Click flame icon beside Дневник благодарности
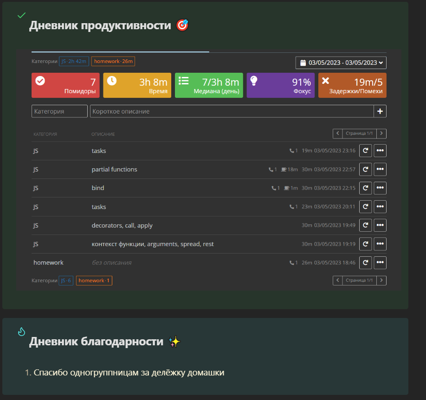The height and width of the screenshot is (400, 426). click(21, 331)
